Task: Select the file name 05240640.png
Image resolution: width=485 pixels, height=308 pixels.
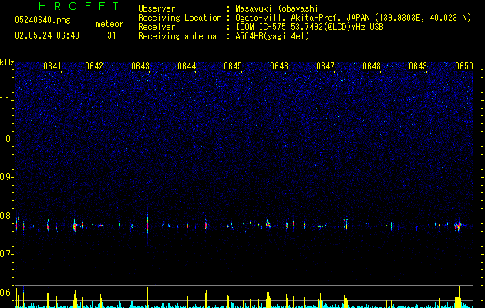Action: coord(42,20)
